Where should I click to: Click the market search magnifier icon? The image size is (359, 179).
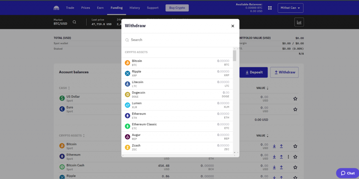(74, 22)
